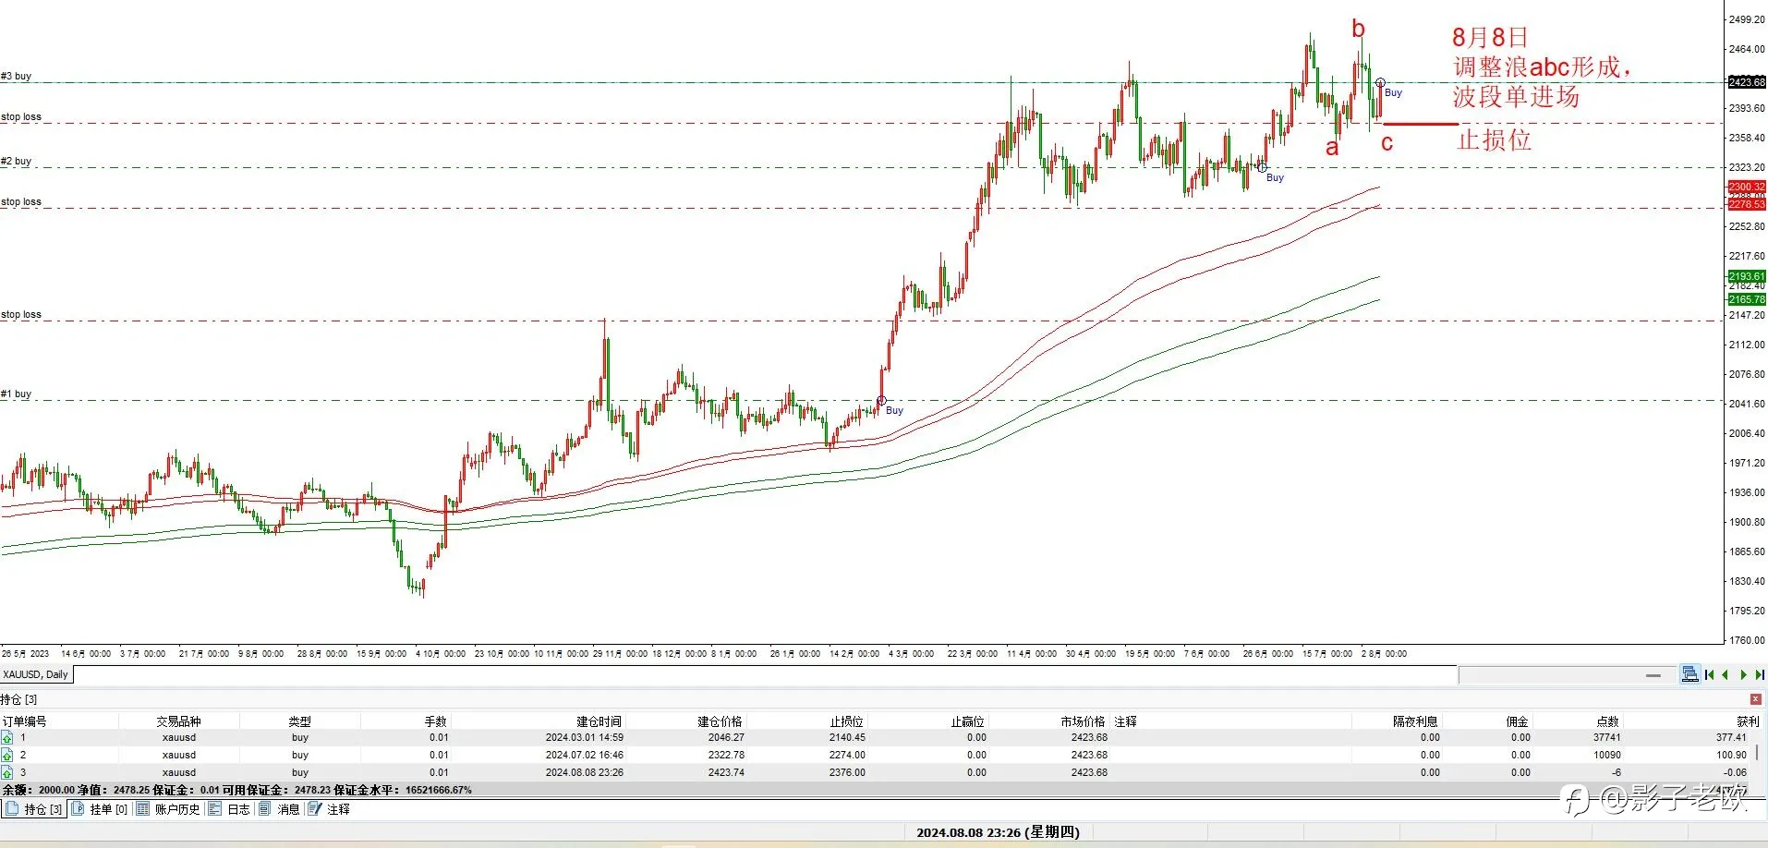Go to next chart with right green arrow
The height and width of the screenshot is (848, 1768).
coord(1743,675)
